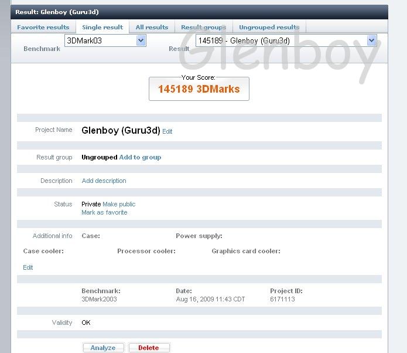Select the Single result tab
407x353 pixels.
pos(102,27)
